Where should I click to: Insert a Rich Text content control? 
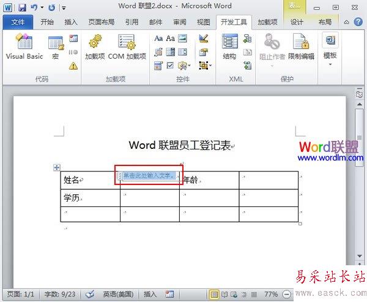(158, 38)
